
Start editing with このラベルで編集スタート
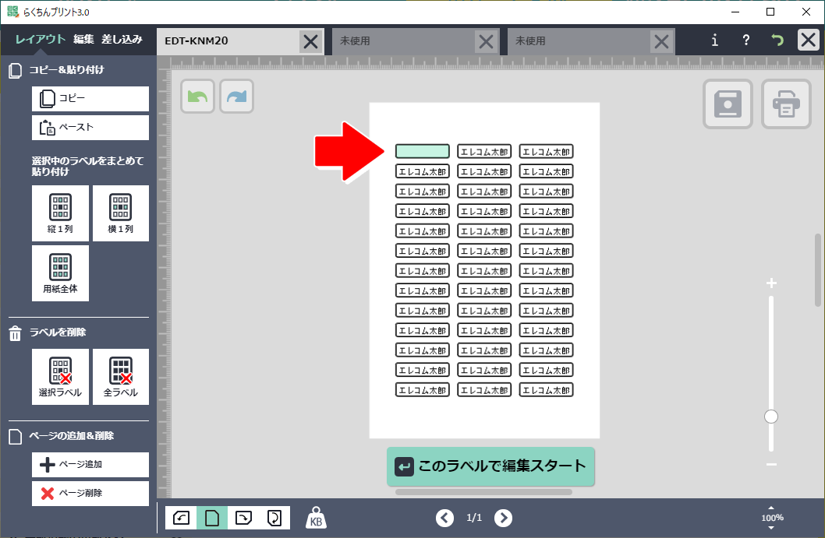[490, 466]
